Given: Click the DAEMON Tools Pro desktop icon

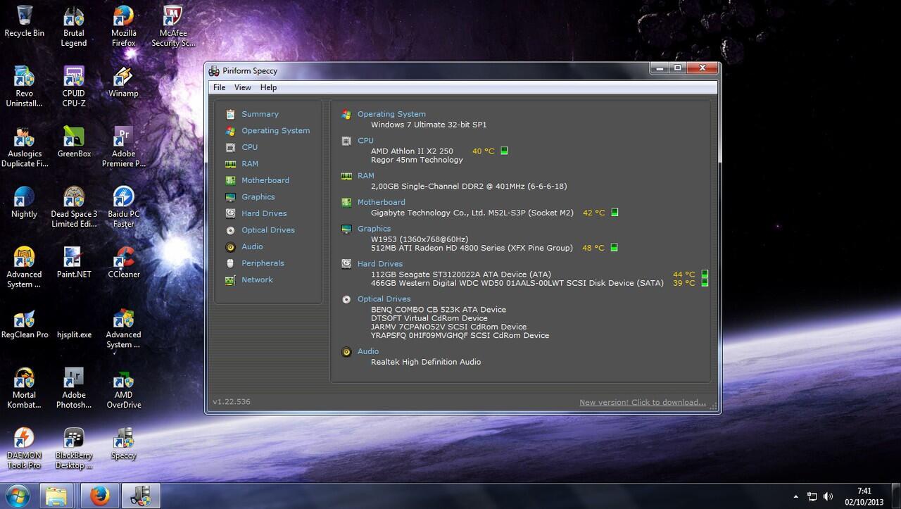Looking at the screenshot, I should [x=25, y=449].
